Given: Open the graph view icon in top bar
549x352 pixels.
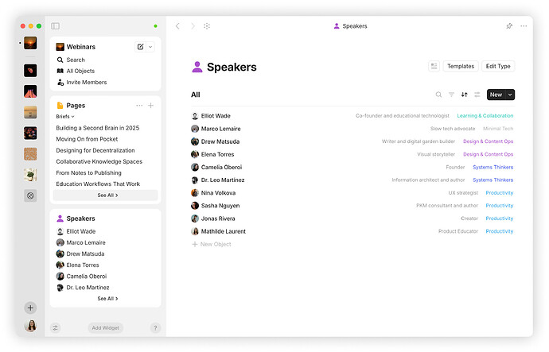Looking at the screenshot, I should [x=207, y=26].
